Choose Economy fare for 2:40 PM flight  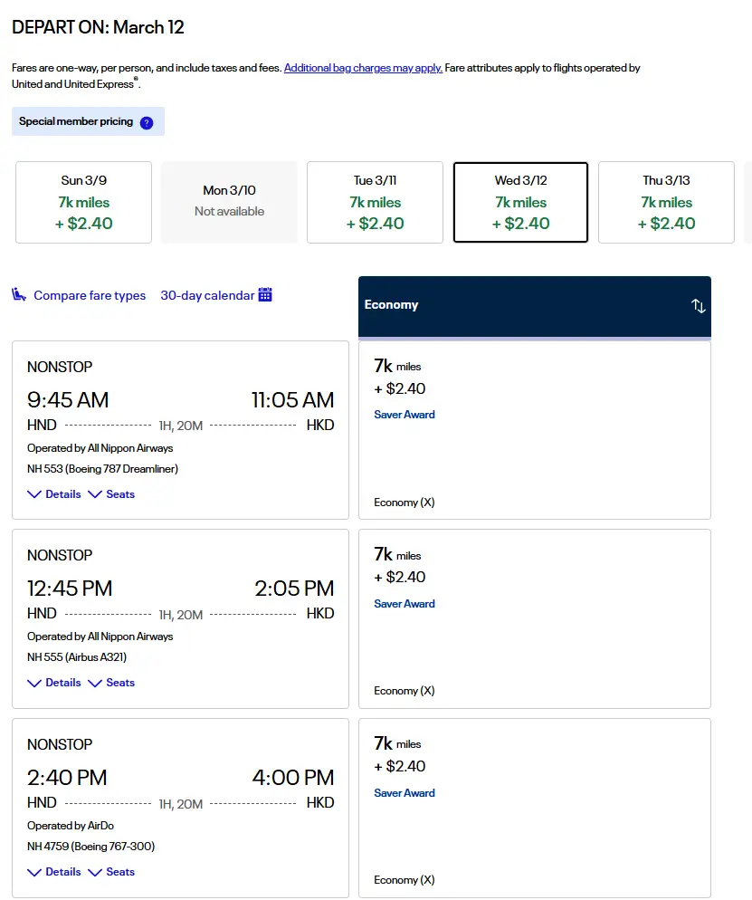tap(534, 808)
